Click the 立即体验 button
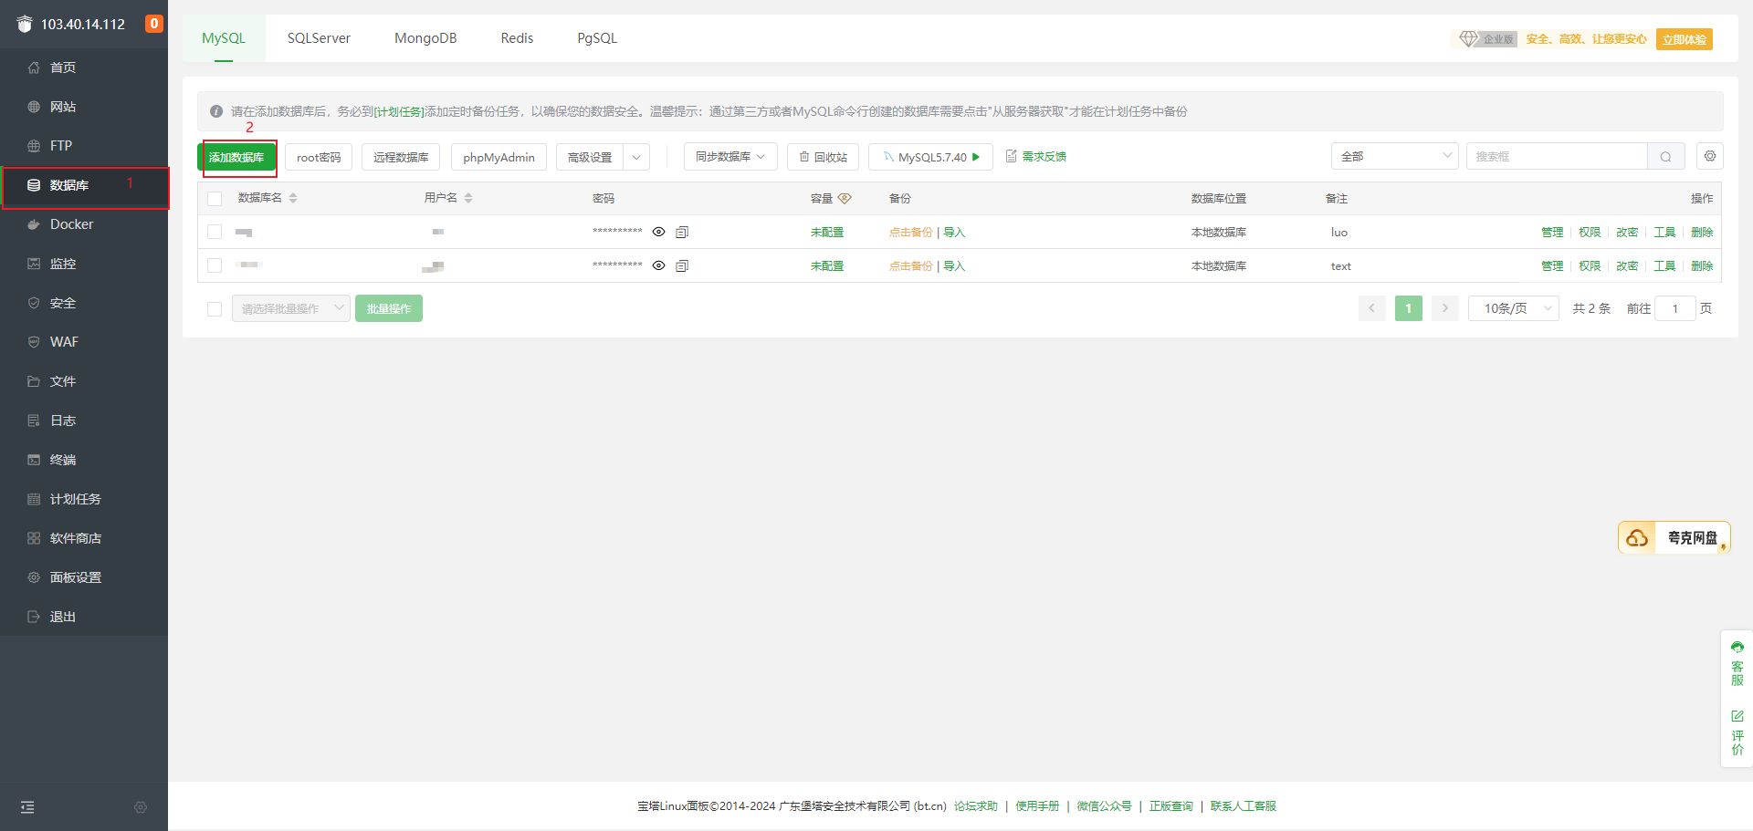Image resolution: width=1753 pixels, height=831 pixels. pyautogui.click(x=1684, y=39)
